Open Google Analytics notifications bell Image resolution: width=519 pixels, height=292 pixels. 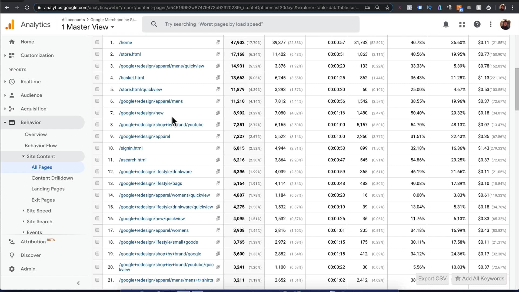tap(446, 24)
